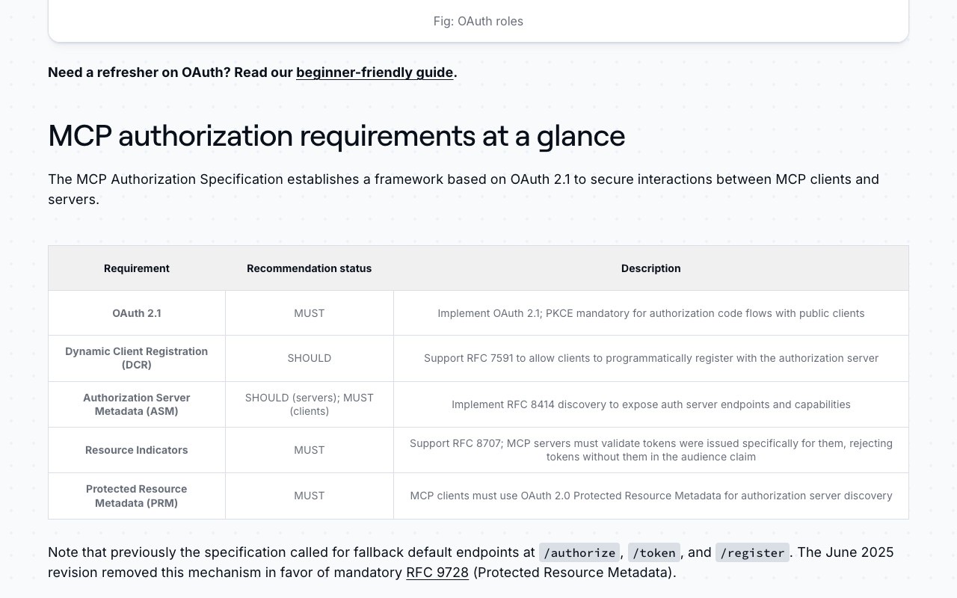
Task: Click the Description column header
Action: pyautogui.click(x=651, y=268)
